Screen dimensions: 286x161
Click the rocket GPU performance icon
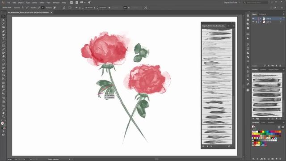pyautogui.click(x=89, y=3)
